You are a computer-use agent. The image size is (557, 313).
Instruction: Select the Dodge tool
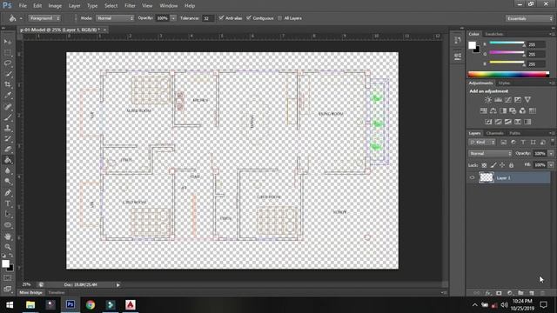pyautogui.click(x=8, y=182)
